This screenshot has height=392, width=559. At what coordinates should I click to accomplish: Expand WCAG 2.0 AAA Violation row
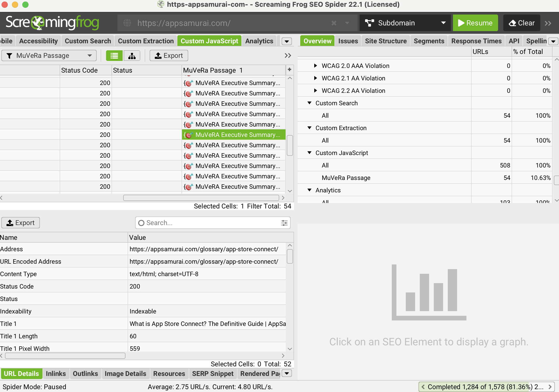click(315, 66)
